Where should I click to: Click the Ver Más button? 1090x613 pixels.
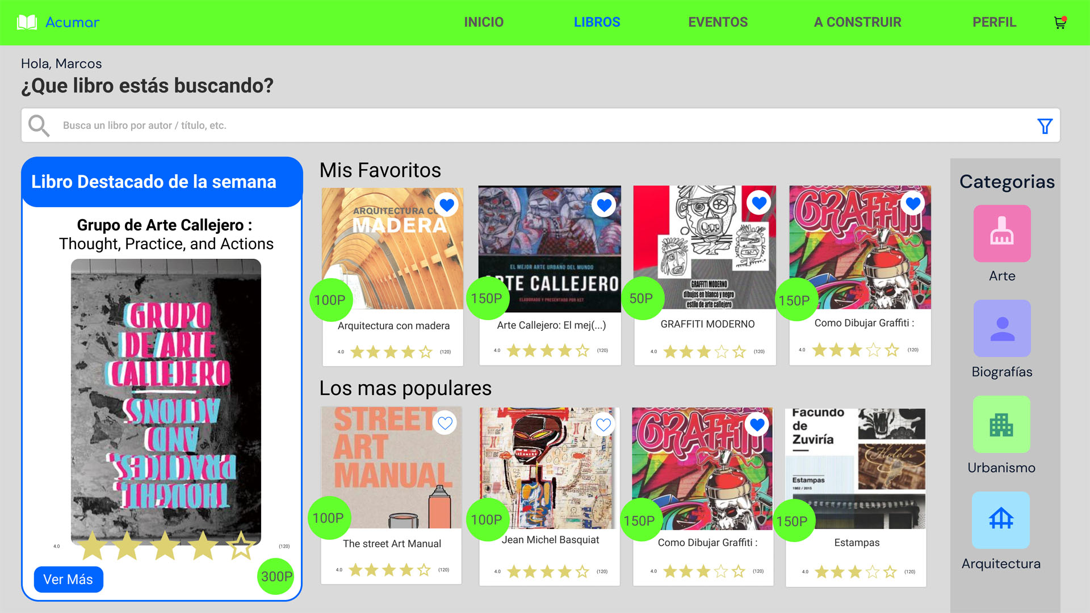(x=68, y=580)
